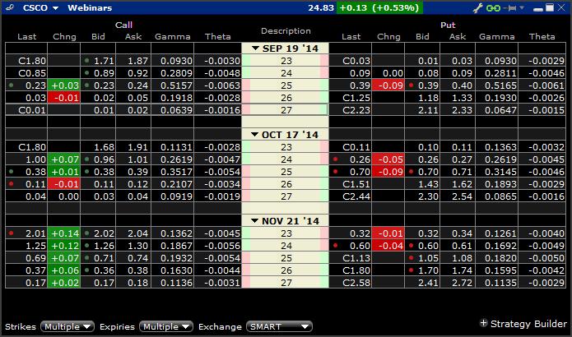The width and height of the screenshot is (572, 337).
Task: Collapse the NOV 21 '14 expiry section
Action: click(256, 222)
